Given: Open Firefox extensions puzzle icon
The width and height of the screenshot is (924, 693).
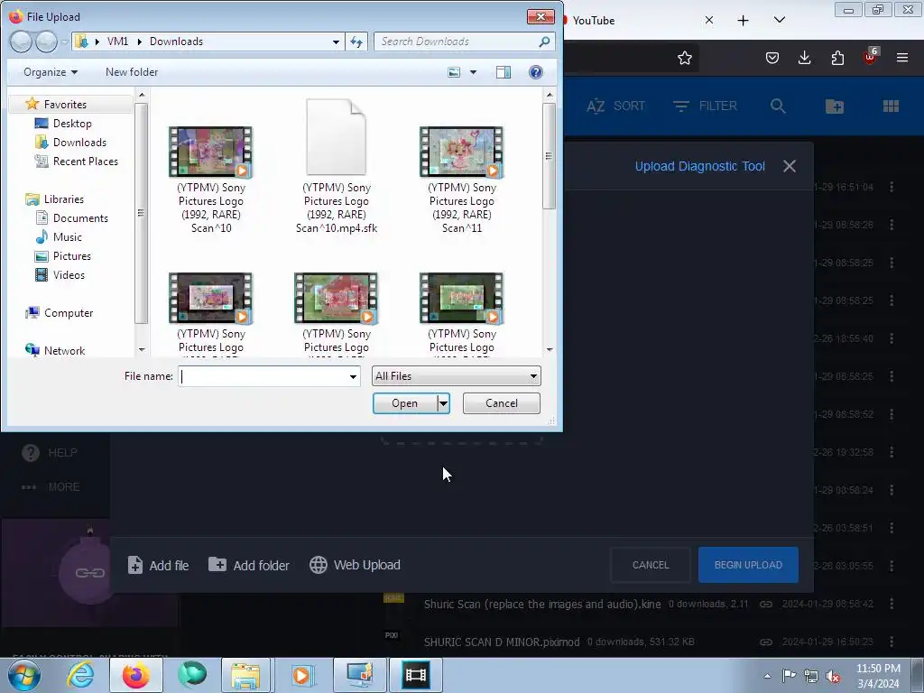Looking at the screenshot, I should (x=837, y=58).
